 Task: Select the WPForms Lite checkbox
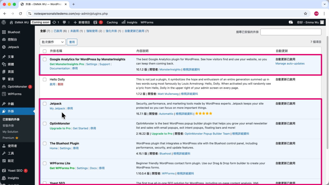tap(45, 163)
